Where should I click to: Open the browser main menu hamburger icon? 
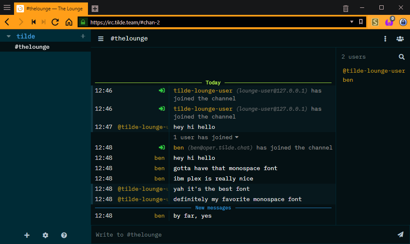coord(7,7)
